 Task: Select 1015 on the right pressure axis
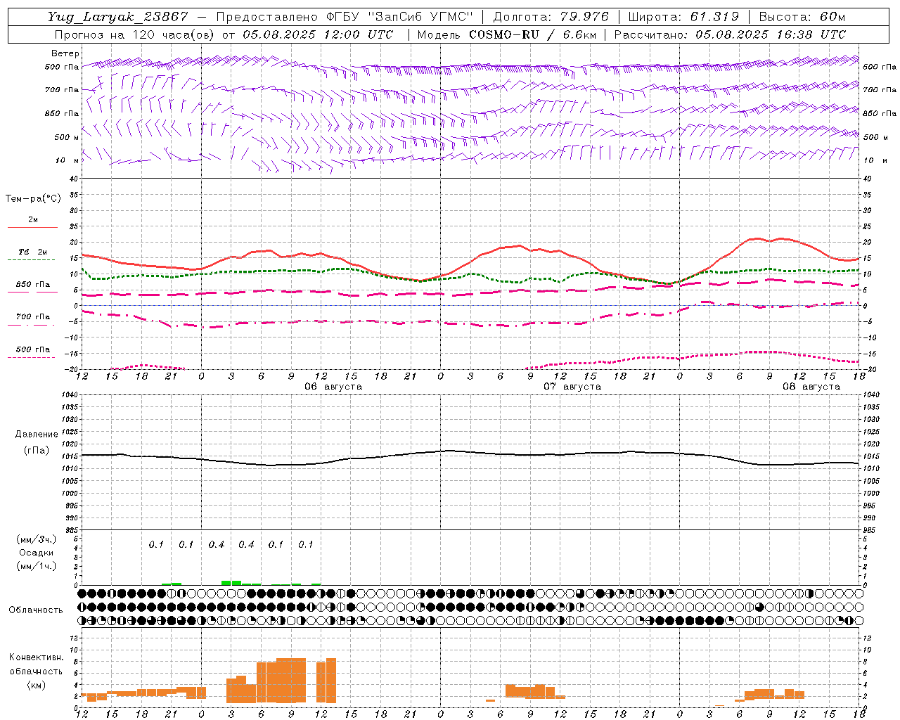tap(872, 456)
